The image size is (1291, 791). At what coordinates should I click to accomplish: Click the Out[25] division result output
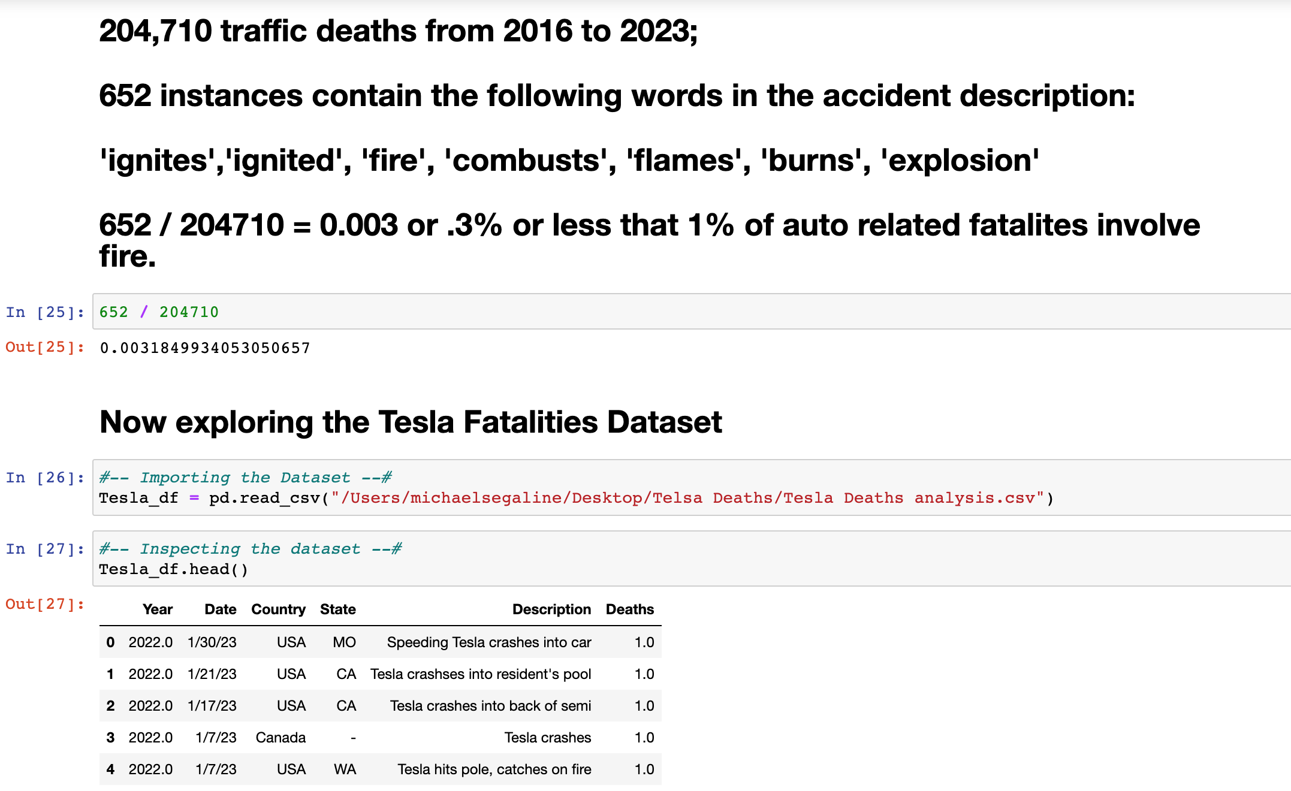[205, 348]
